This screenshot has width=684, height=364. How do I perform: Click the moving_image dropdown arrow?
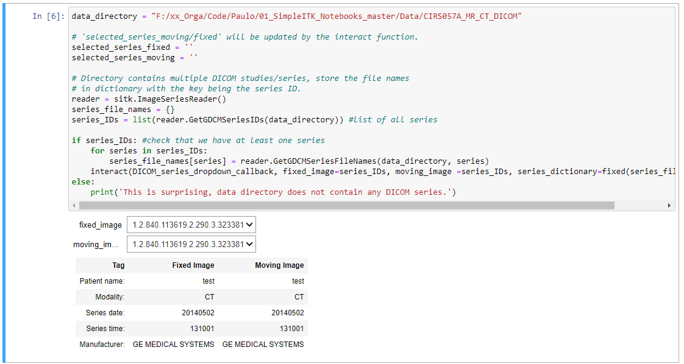(x=250, y=243)
